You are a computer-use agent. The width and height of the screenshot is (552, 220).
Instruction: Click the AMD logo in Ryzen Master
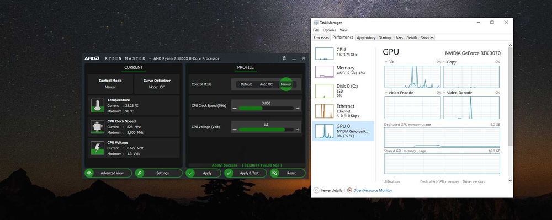click(92, 58)
